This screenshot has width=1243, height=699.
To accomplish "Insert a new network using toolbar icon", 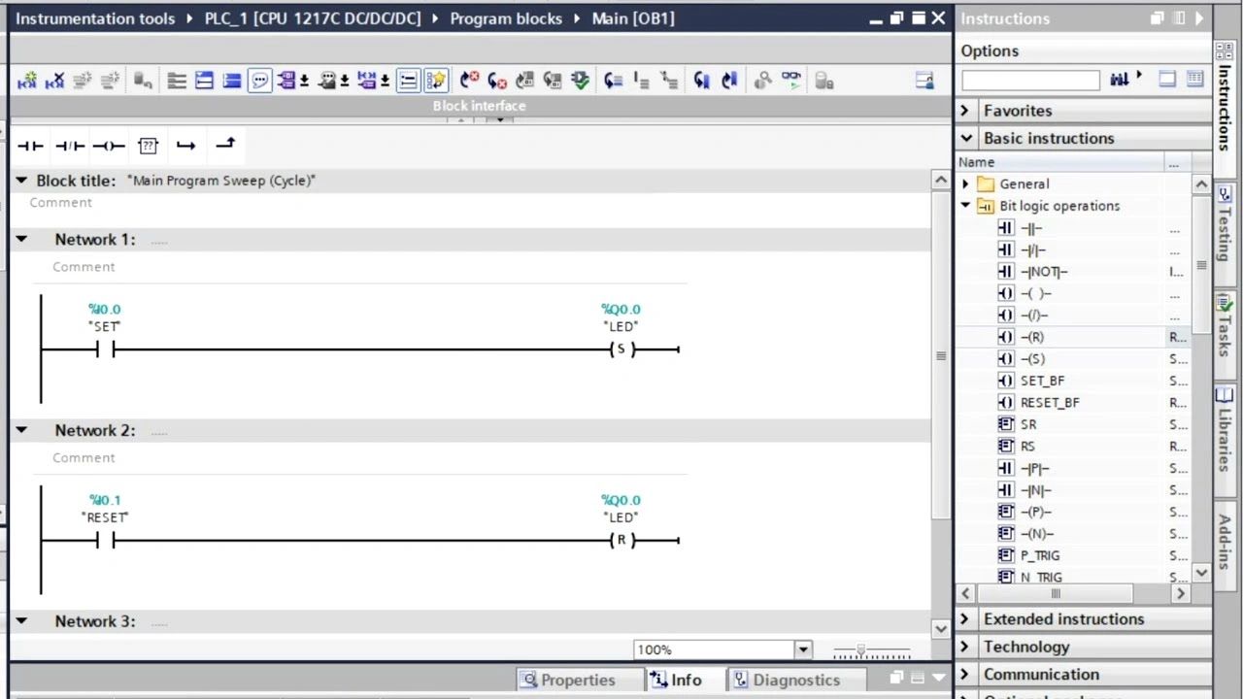I will (x=26, y=80).
